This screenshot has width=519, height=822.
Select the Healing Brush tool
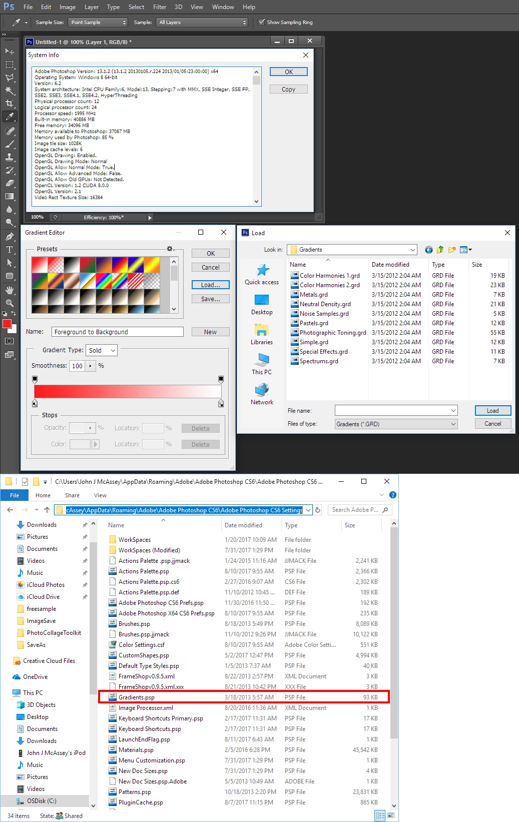[10, 131]
